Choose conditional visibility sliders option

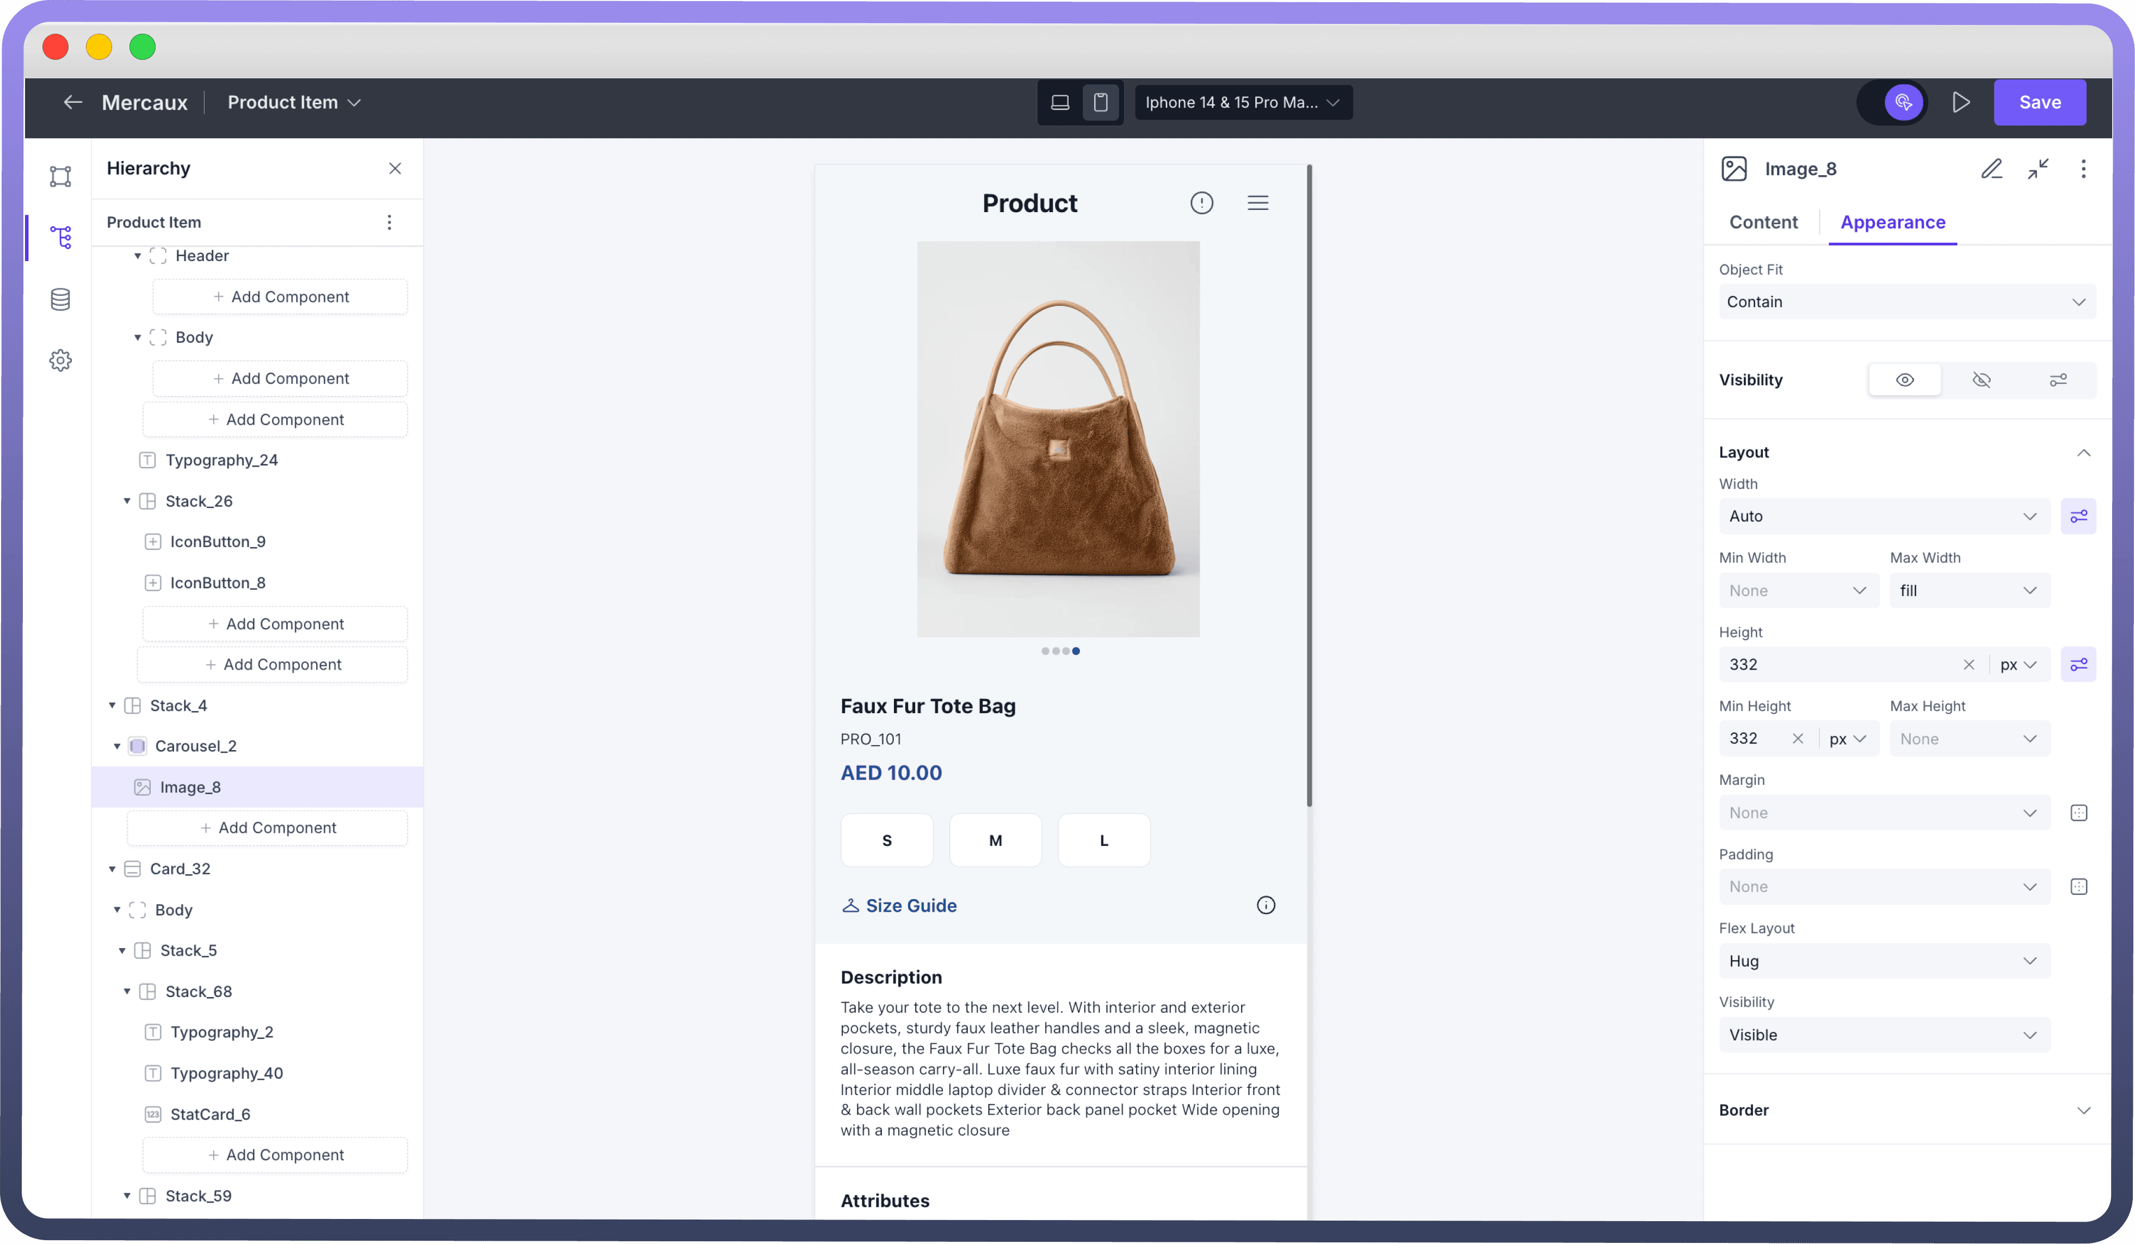(2058, 380)
